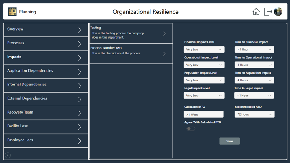Viewport: 290px width, 163px height.
Task: Select Application Dependencies menu item
Action: [46, 71]
